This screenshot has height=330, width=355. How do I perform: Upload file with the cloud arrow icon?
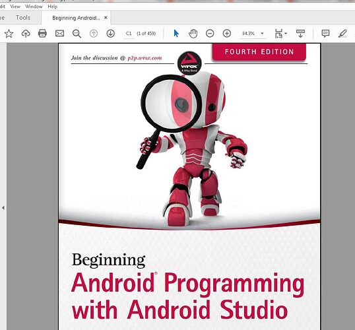[26, 34]
